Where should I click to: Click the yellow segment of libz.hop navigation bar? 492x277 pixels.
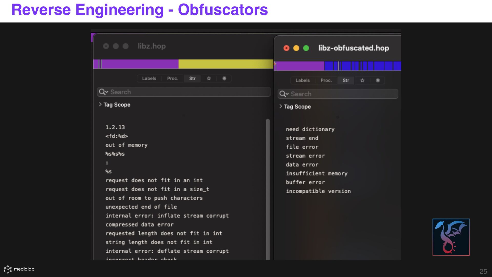point(225,64)
